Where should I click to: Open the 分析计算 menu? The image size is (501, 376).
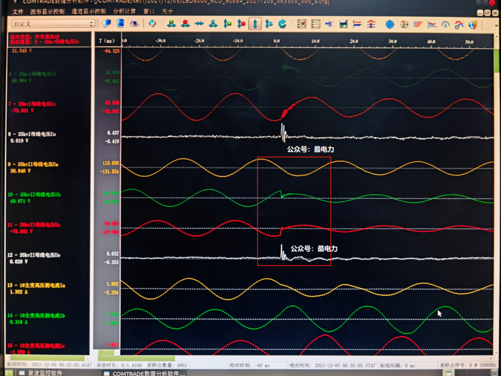(x=124, y=11)
